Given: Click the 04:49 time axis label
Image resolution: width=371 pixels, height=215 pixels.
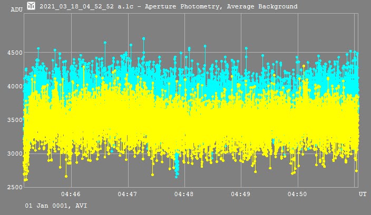Looking at the screenshot, I should pos(240,194).
